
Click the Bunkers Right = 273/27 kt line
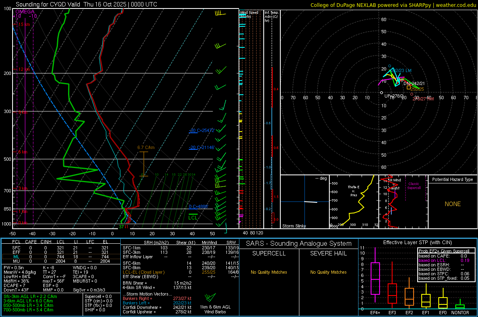point(157,298)
